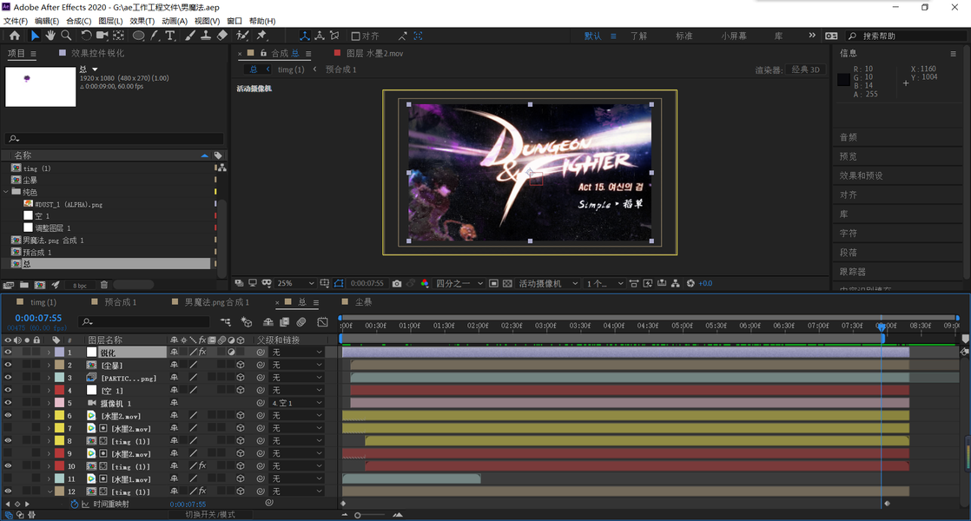Collapse the 纯色 folder in Project panel
This screenshot has width=971, height=521.
point(6,192)
